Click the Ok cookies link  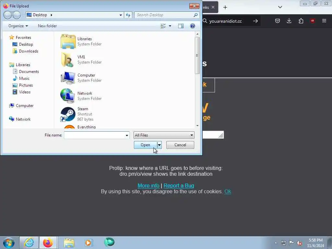pyautogui.click(x=228, y=191)
